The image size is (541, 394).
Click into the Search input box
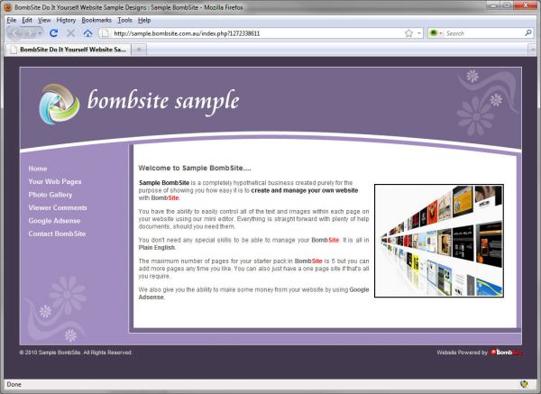pyautogui.click(x=484, y=33)
